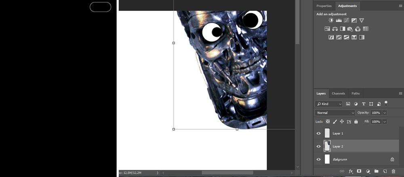The image size is (404, 177).
Task: Filter layers by adjustment layers
Action: pyautogui.click(x=356, y=104)
